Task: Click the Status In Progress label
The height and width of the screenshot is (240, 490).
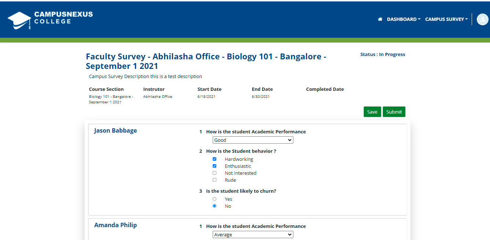Action: pos(383,54)
